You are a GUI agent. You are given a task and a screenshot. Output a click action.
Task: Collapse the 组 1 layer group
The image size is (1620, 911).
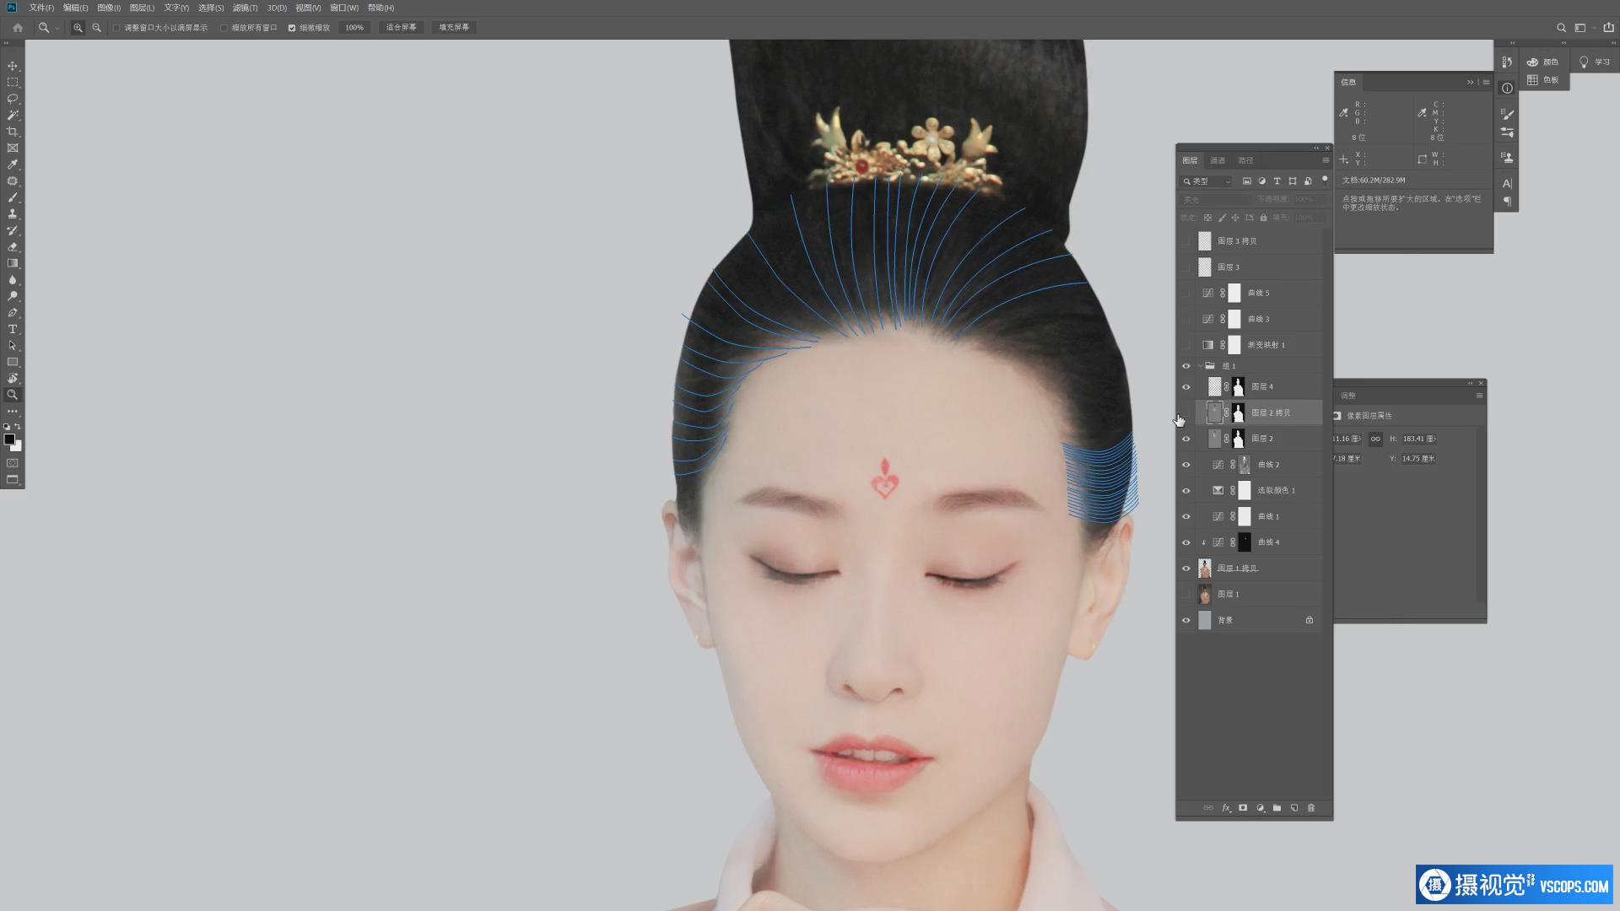pos(1200,366)
